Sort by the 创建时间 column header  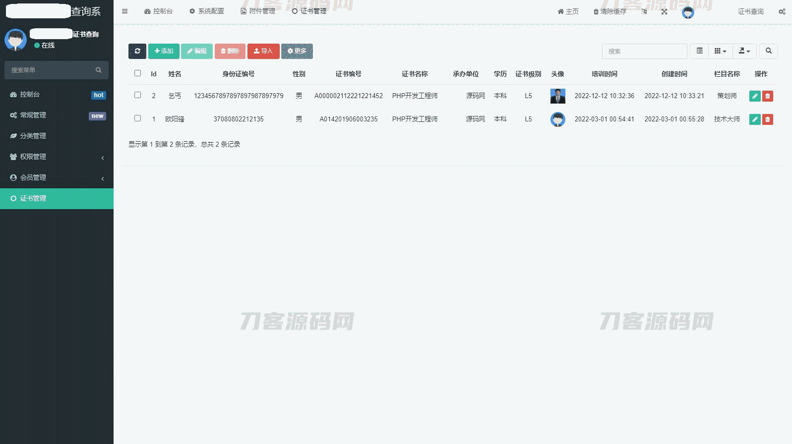674,74
